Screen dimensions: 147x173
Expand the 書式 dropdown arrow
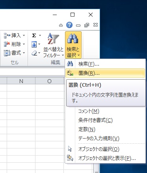point(24,53)
